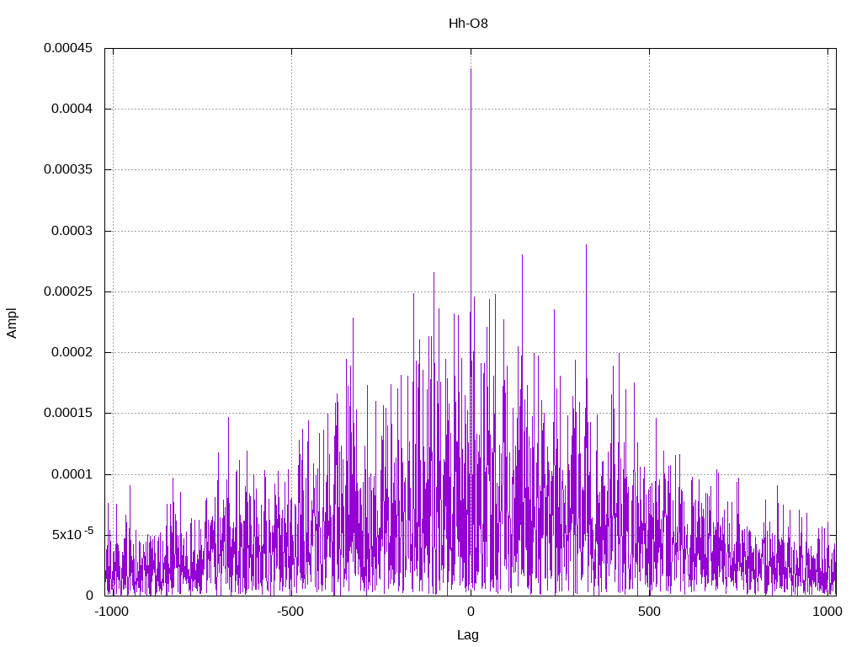
Task: Click the y-axis value 0.00035
Action: point(68,169)
